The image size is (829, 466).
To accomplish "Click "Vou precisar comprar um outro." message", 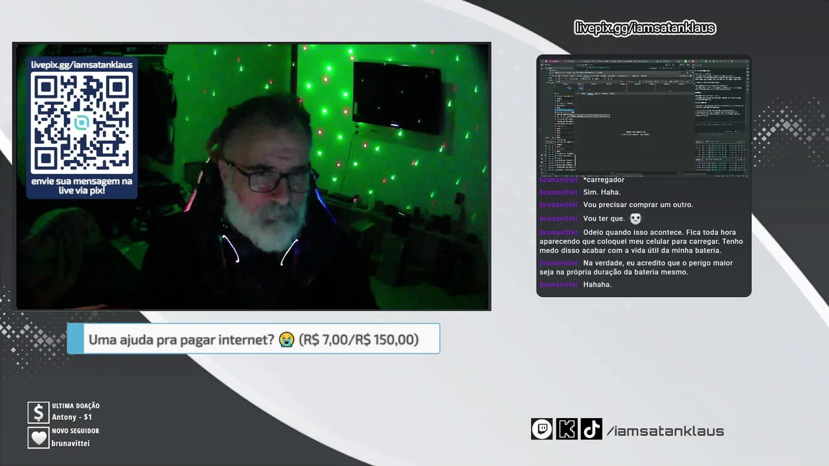I will (x=638, y=205).
